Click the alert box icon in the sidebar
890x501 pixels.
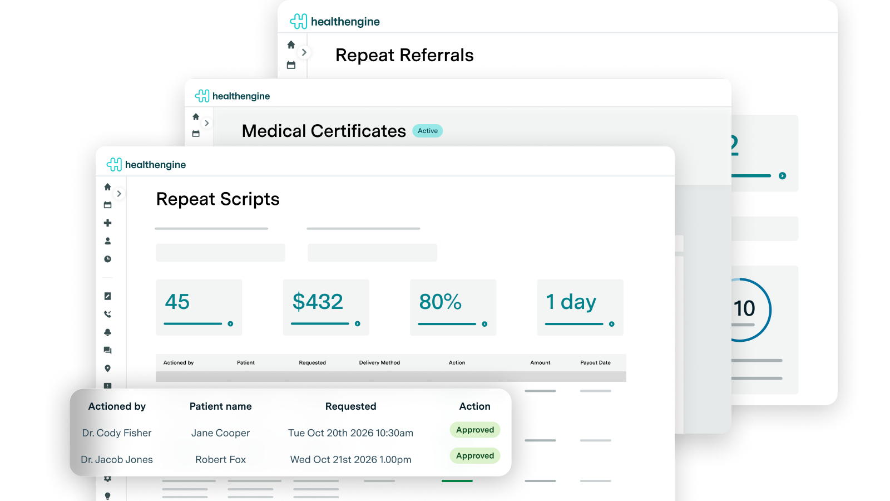coord(108,385)
